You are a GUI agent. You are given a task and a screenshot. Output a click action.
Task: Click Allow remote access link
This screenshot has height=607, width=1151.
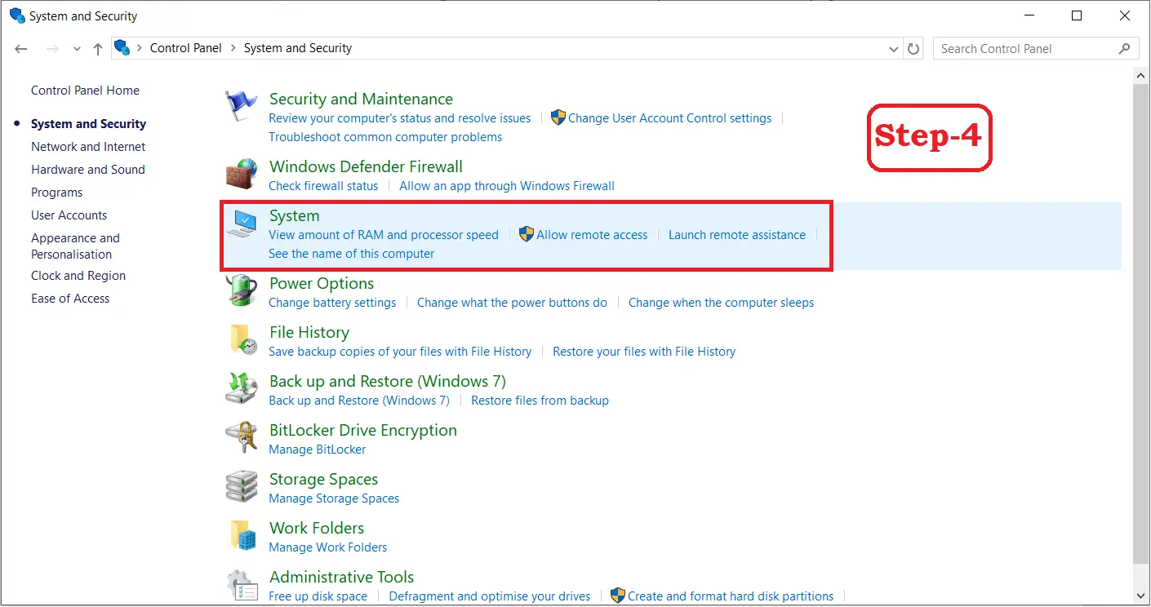[x=592, y=235]
